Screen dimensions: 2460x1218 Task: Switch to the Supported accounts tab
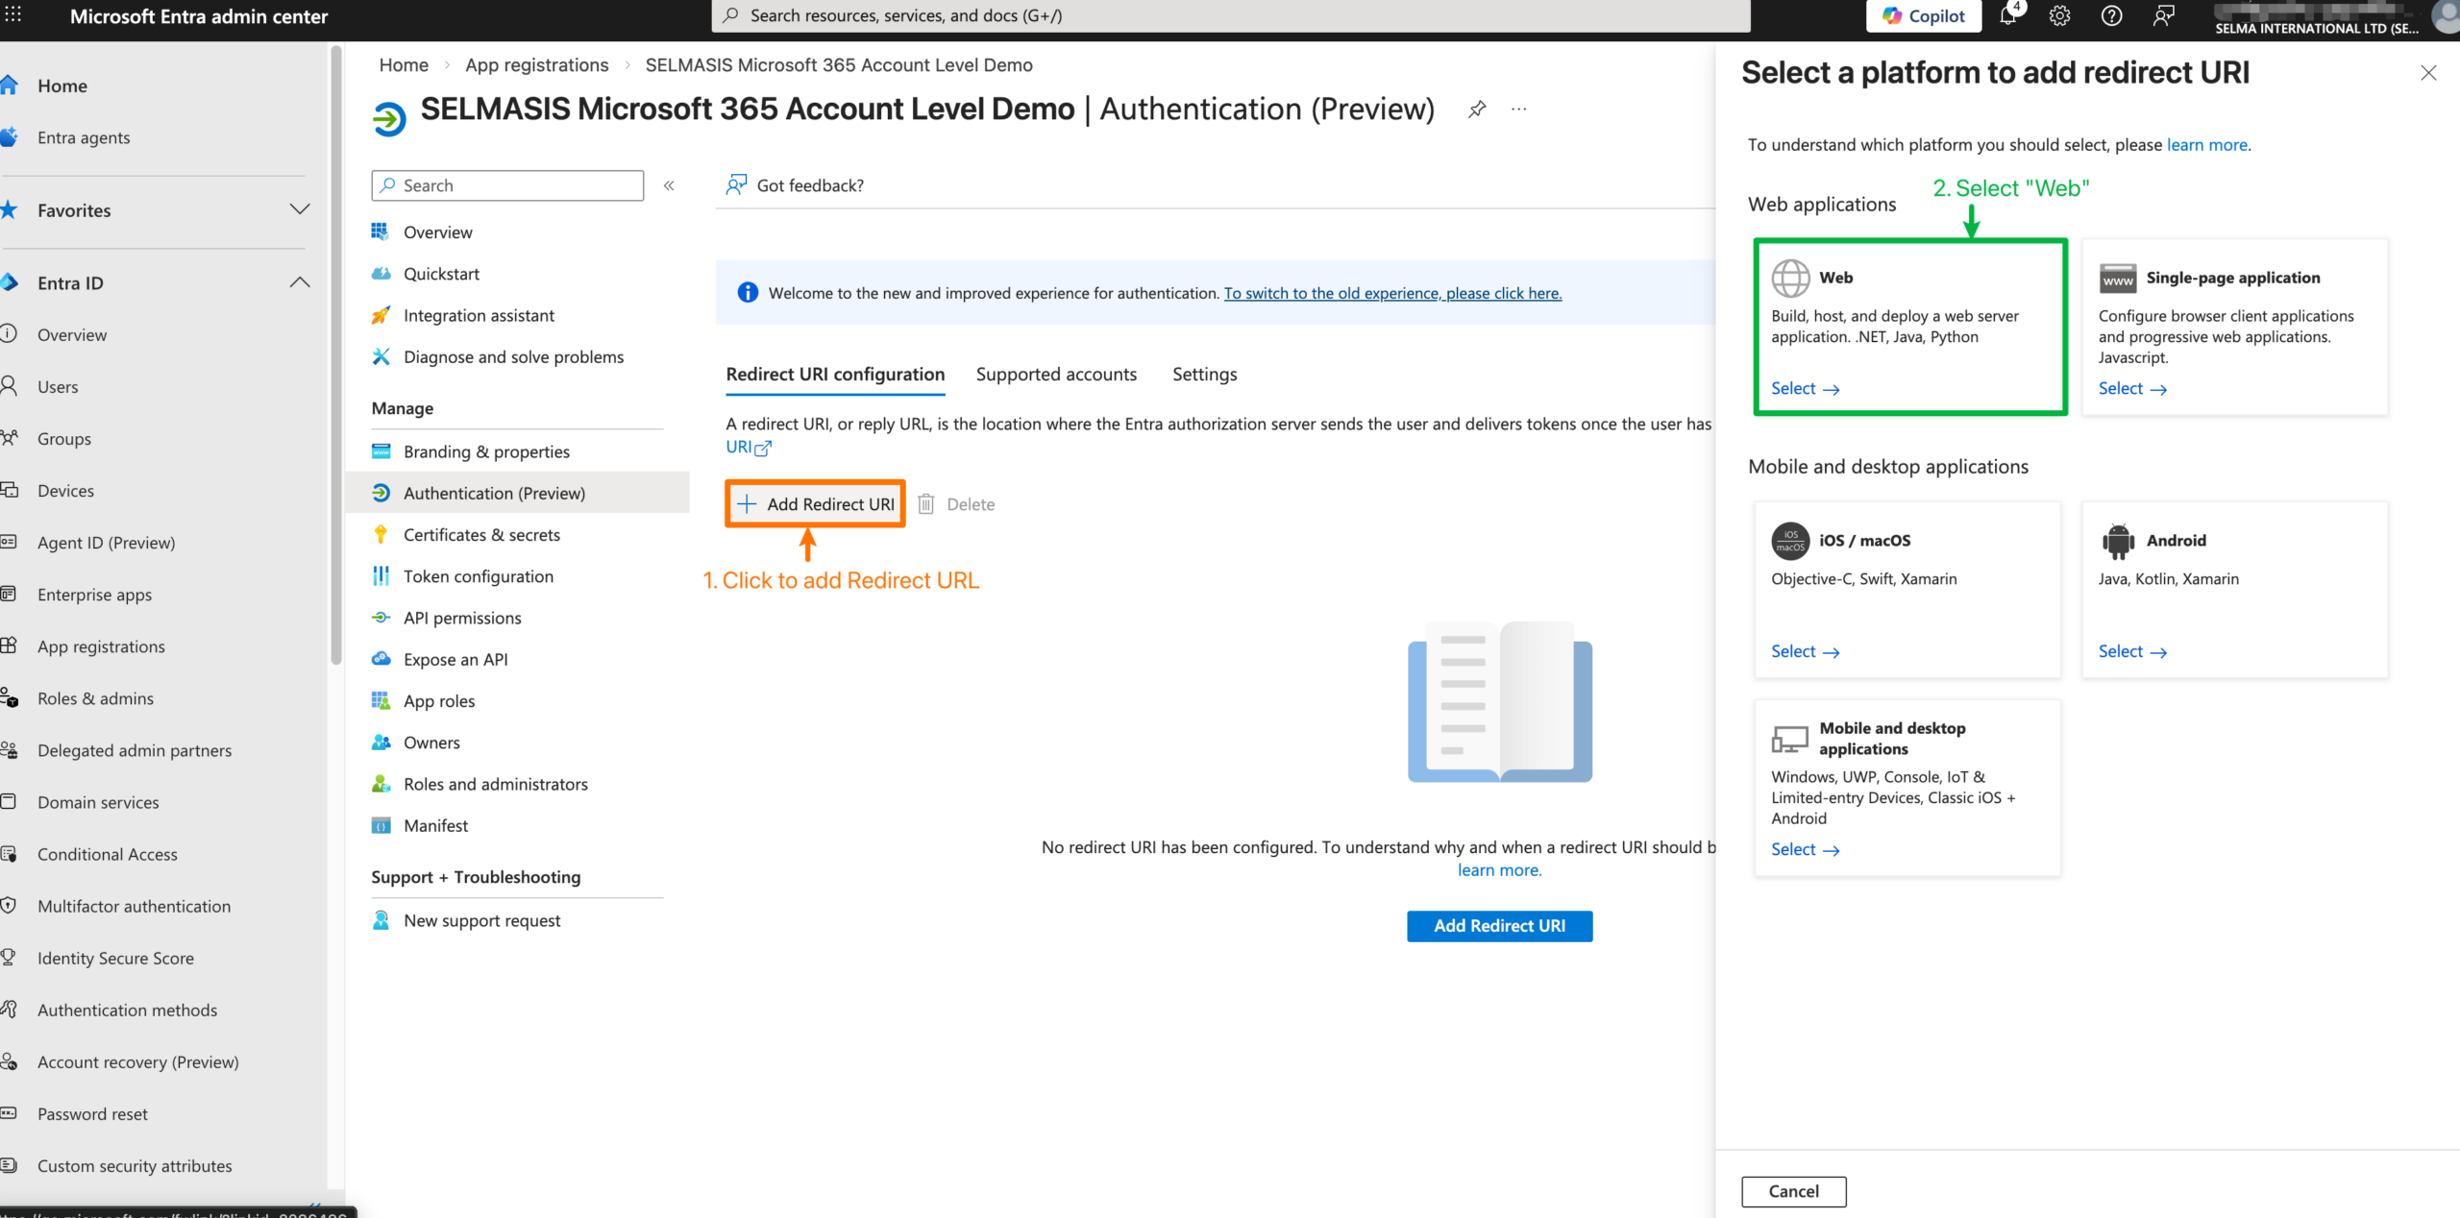[x=1056, y=375]
